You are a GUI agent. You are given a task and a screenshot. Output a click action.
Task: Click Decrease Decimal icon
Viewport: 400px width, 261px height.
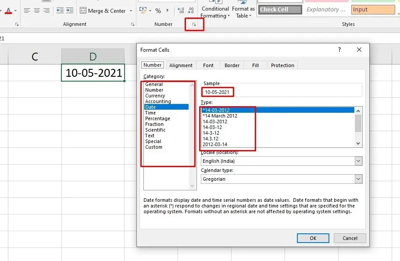pyautogui.click(x=190, y=11)
